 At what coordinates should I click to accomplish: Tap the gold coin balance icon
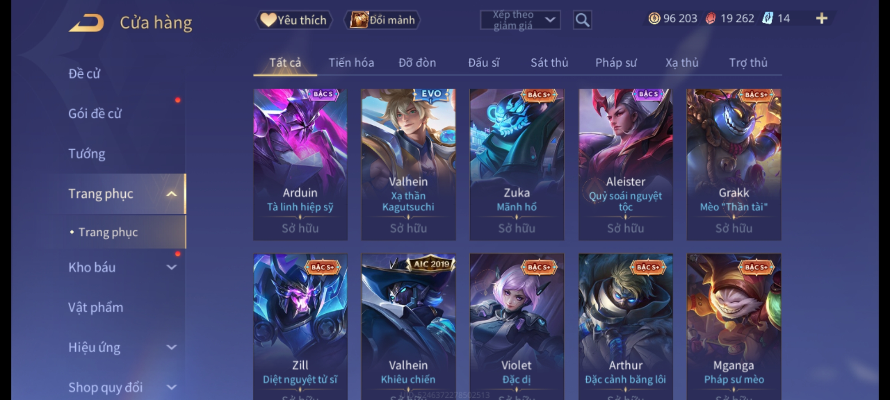(654, 18)
